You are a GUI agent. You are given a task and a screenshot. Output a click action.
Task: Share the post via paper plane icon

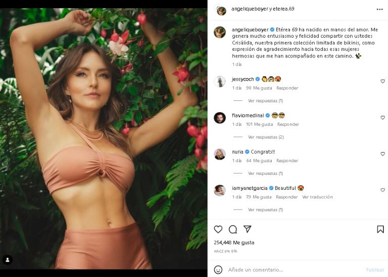[248, 229]
